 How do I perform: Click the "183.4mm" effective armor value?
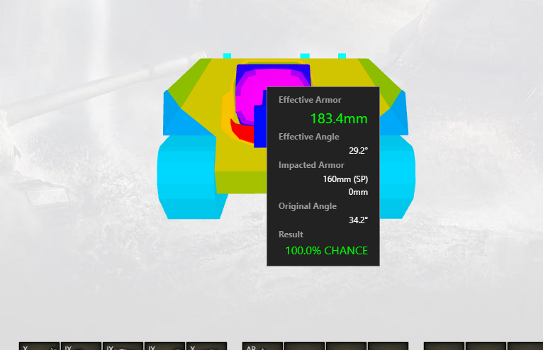339,118
